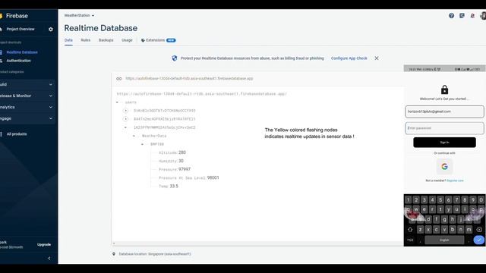Dismiss the App Check banner
486x273 pixels.
377,58
